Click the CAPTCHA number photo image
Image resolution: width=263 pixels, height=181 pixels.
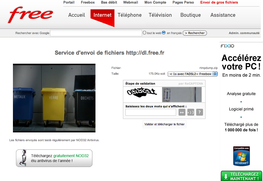[182, 94]
